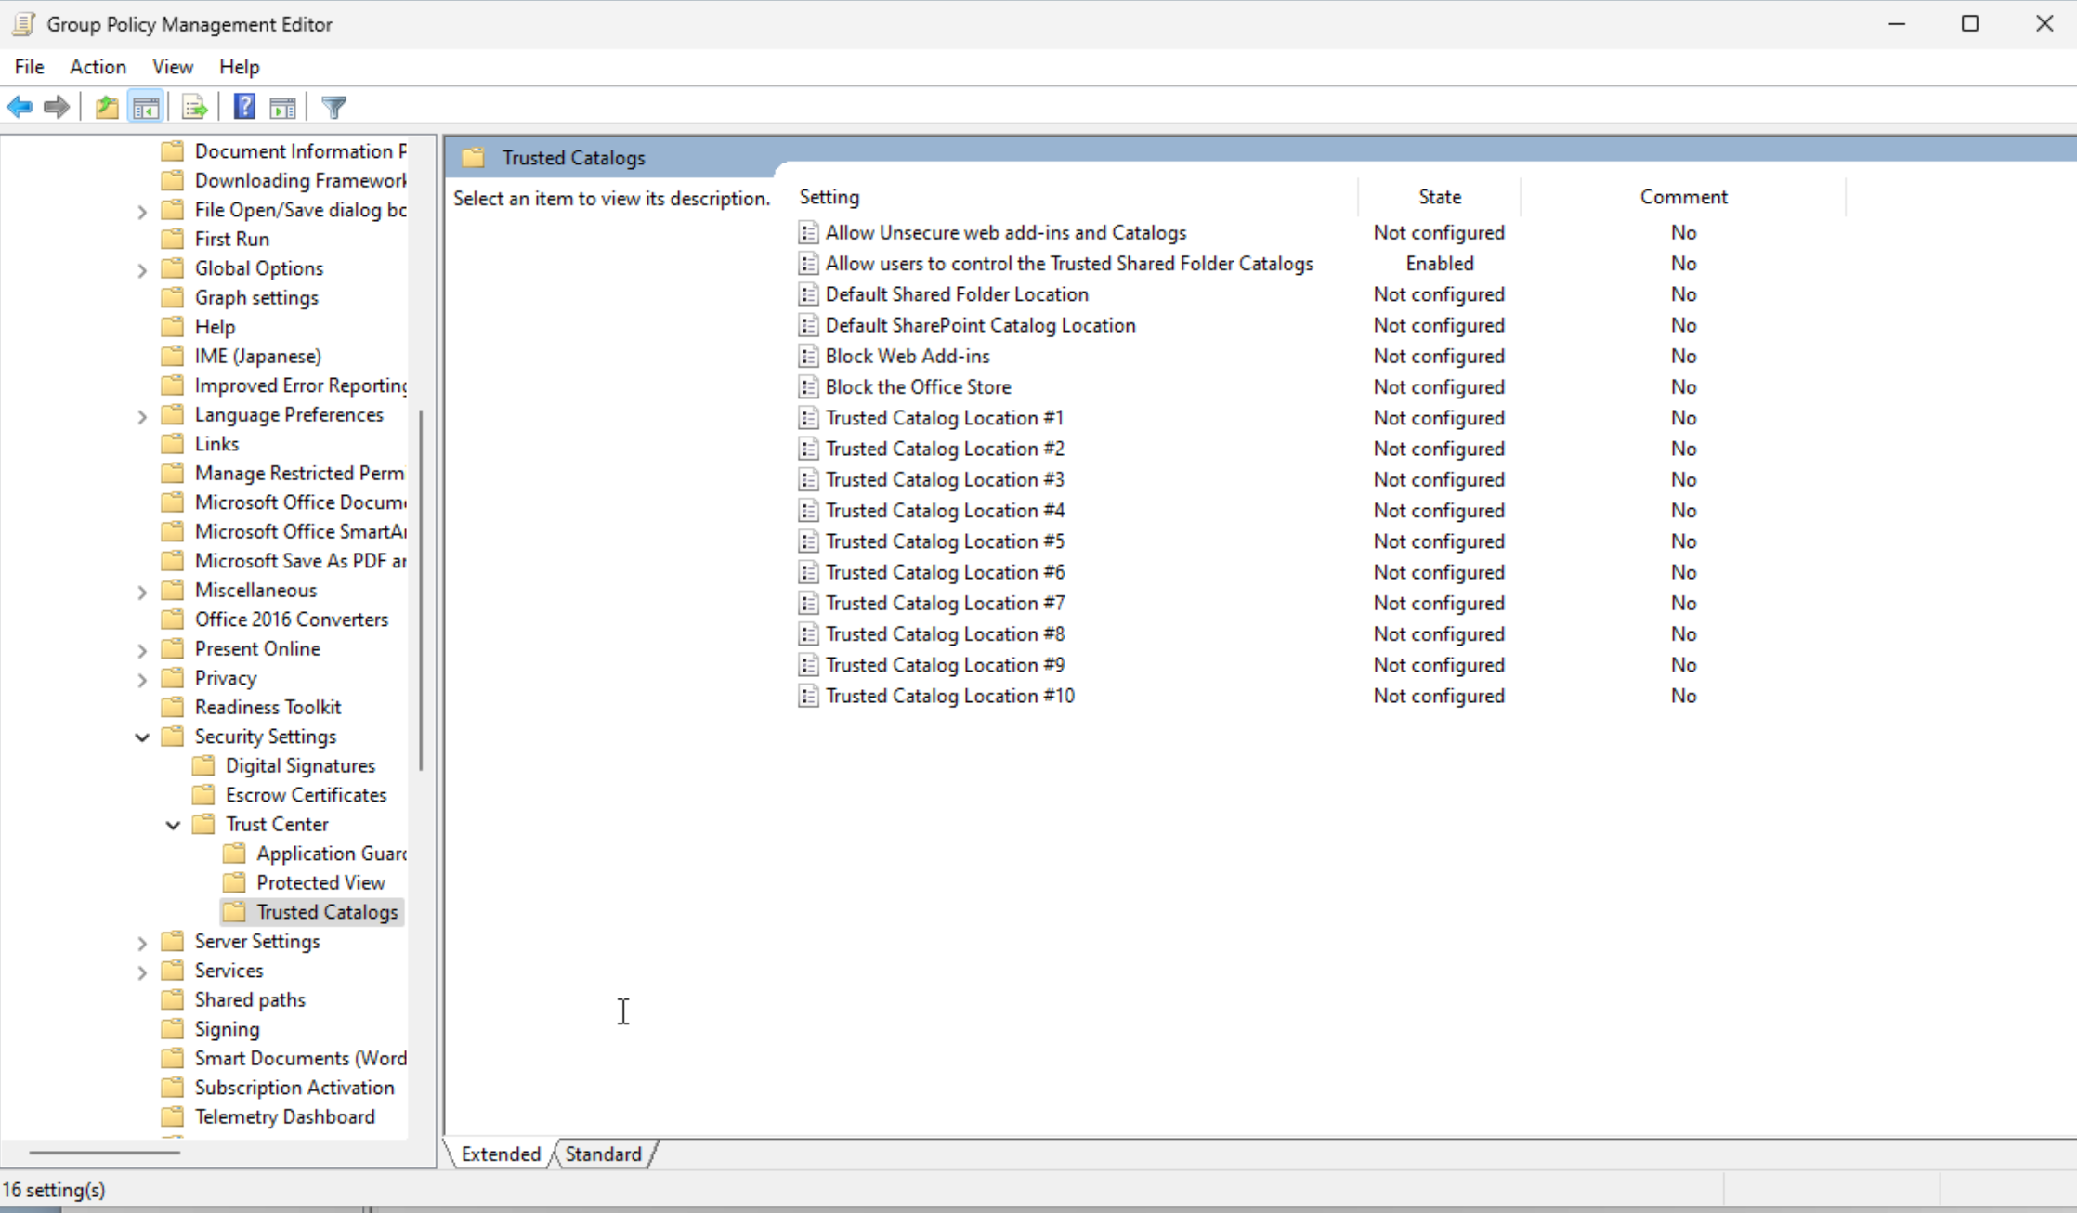Collapse the Trust Center node
The height and width of the screenshot is (1213, 2077).
pos(173,825)
